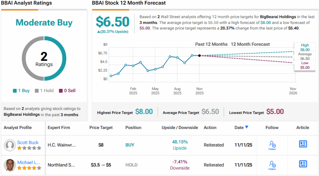Open Scott Buck's article icon
This screenshot has width=319, height=176.
[x=303, y=144]
